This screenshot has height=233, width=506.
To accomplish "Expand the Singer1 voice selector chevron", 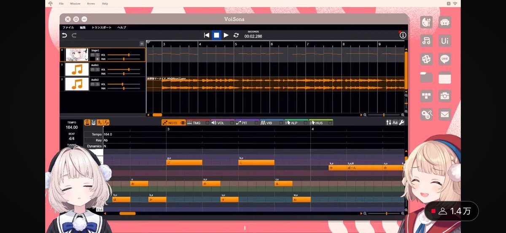I will coord(86,59).
